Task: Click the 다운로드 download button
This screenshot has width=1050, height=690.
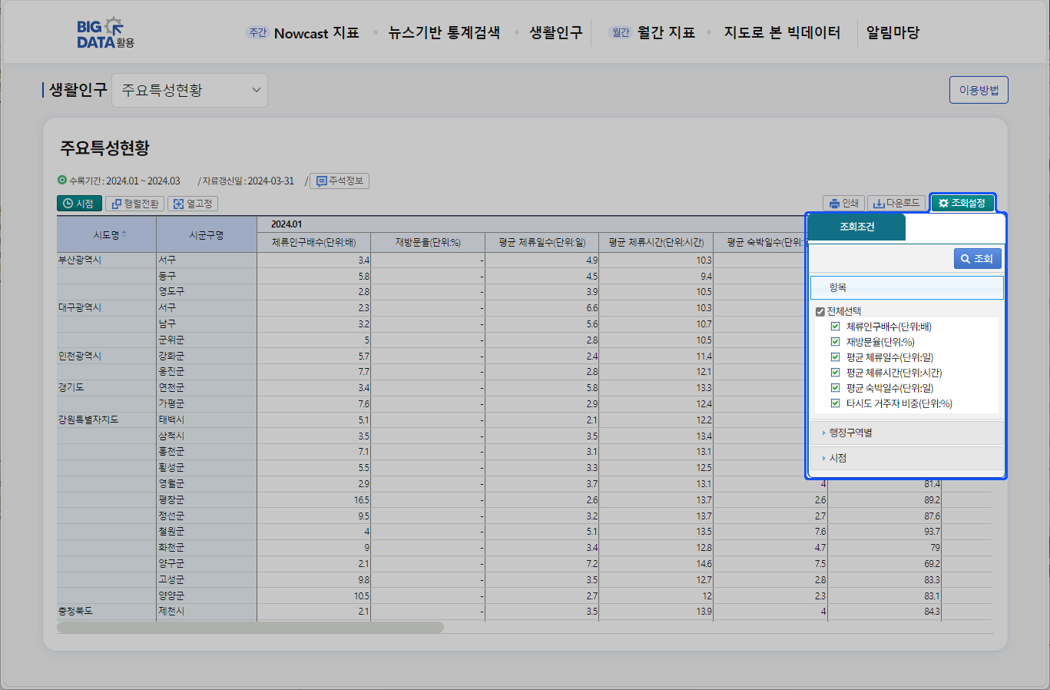Action: pos(896,203)
